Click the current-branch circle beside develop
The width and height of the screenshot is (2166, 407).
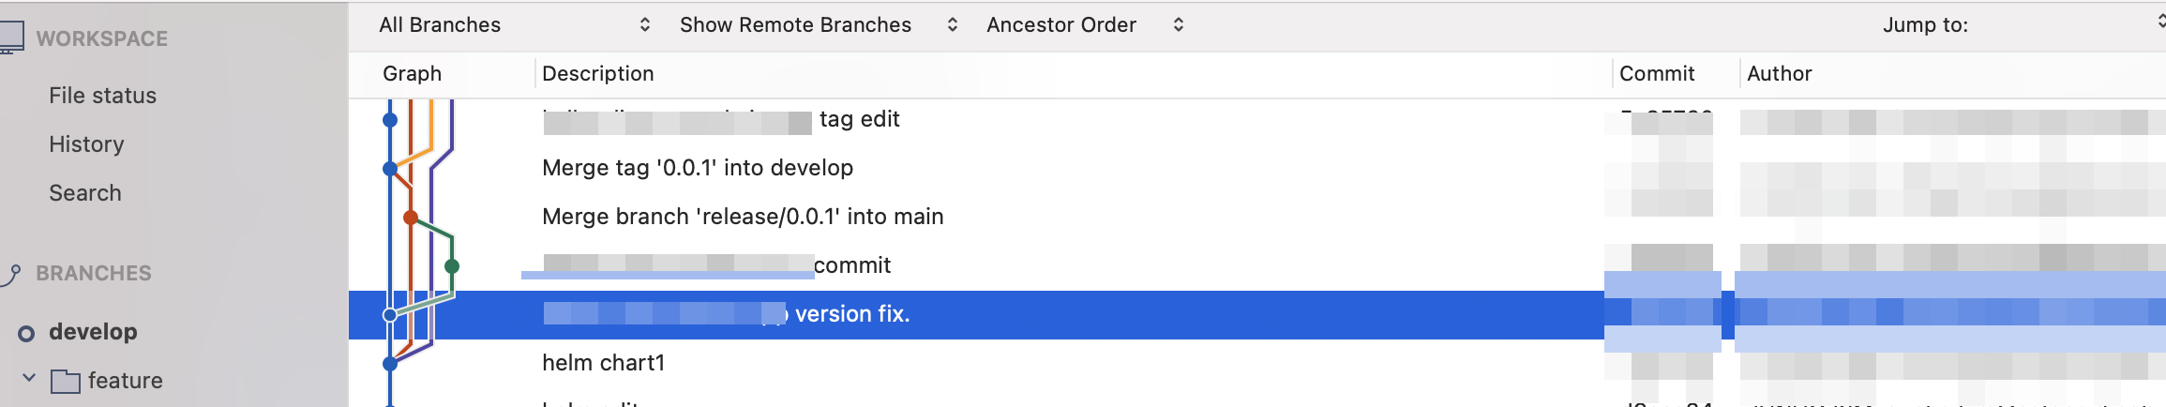pyautogui.click(x=26, y=333)
